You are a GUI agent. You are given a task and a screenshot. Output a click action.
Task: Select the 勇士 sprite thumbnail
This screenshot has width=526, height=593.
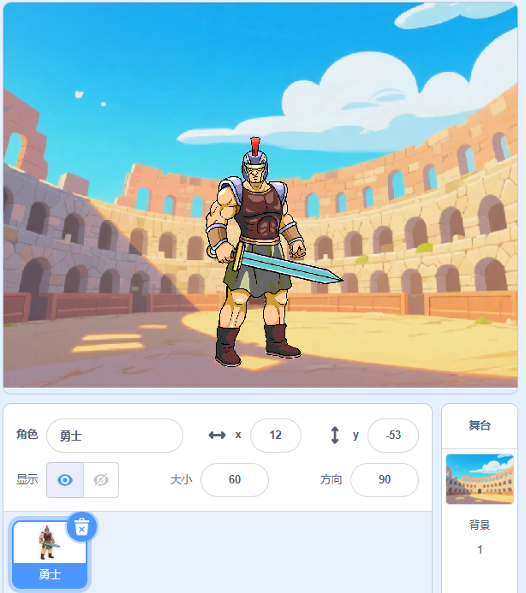(x=50, y=554)
